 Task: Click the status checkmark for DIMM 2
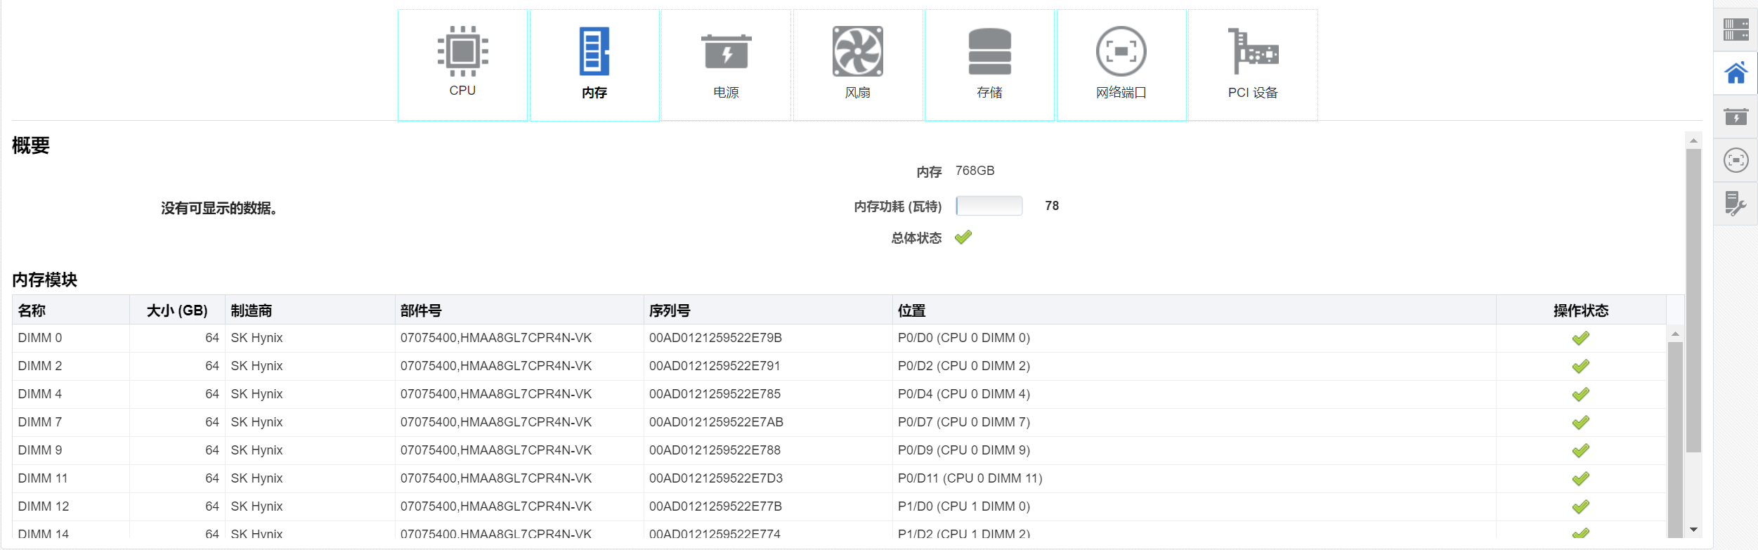point(1581,367)
